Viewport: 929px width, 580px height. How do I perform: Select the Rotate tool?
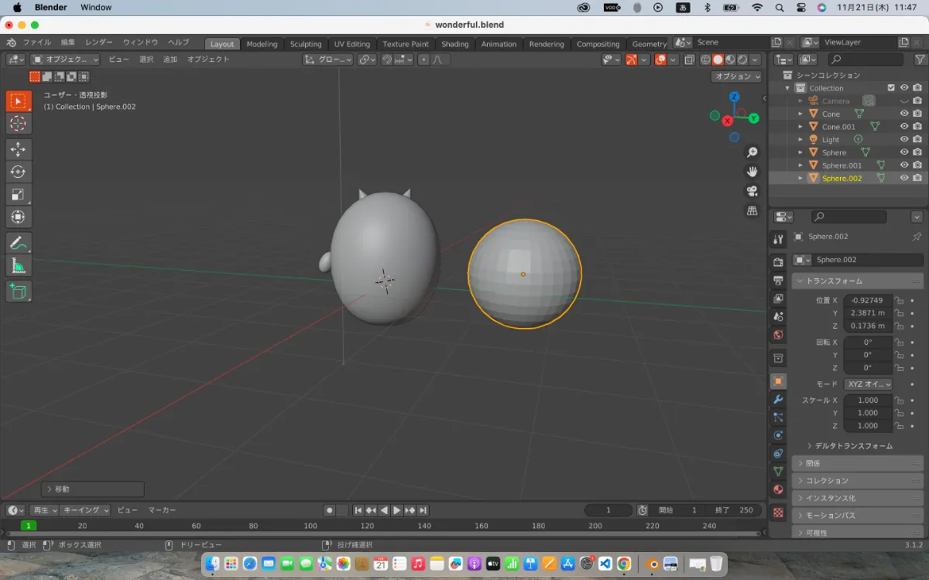[x=18, y=172]
